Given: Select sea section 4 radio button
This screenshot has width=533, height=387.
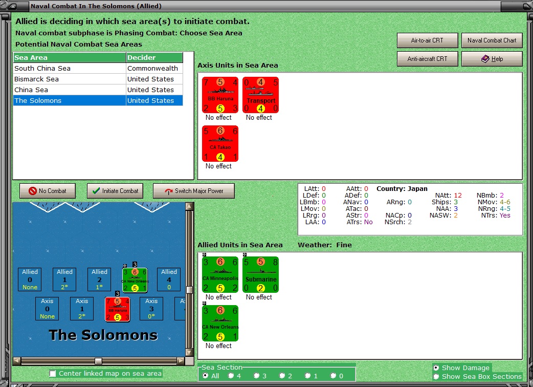Looking at the screenshot, I should (x=231, y=376).
